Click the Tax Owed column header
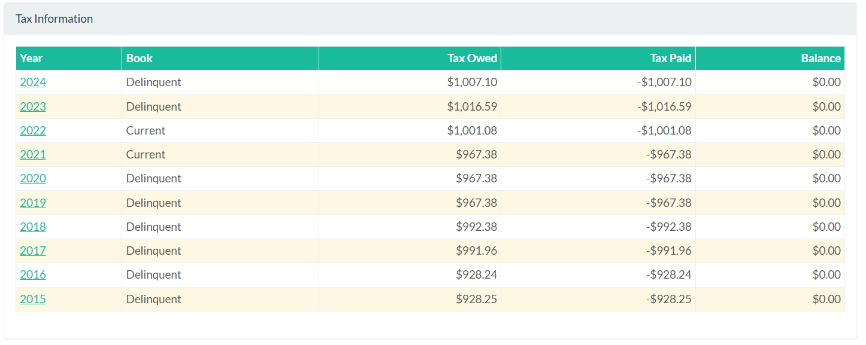Screen dimensions: 866x345 pos(472,58)
